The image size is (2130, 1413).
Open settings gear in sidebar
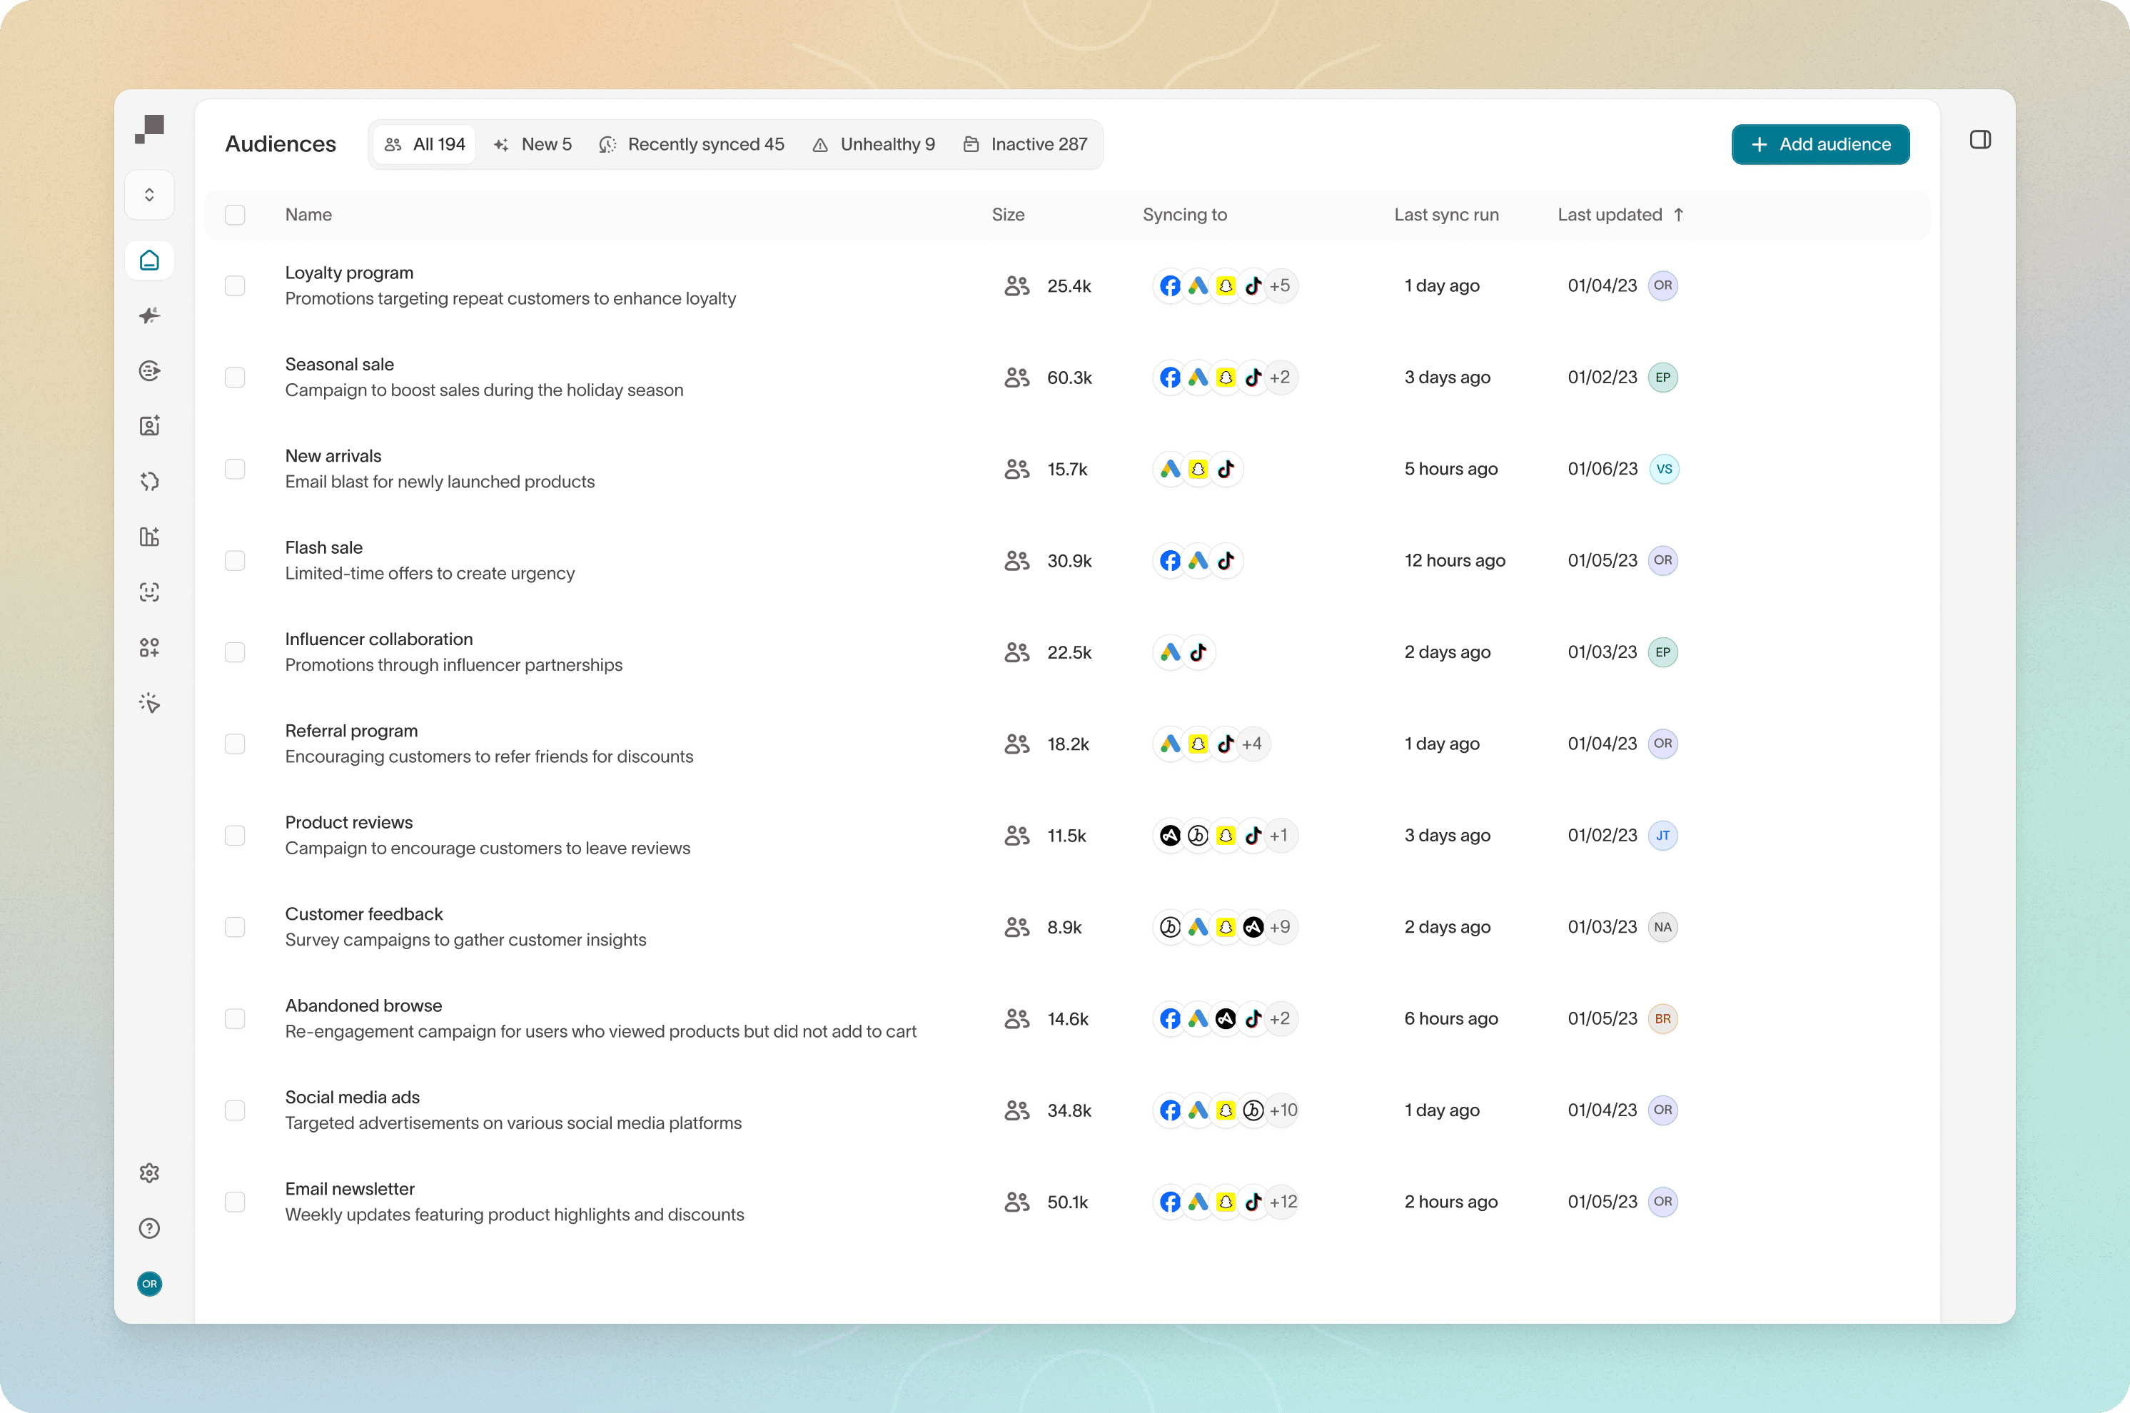point(150,1173)
